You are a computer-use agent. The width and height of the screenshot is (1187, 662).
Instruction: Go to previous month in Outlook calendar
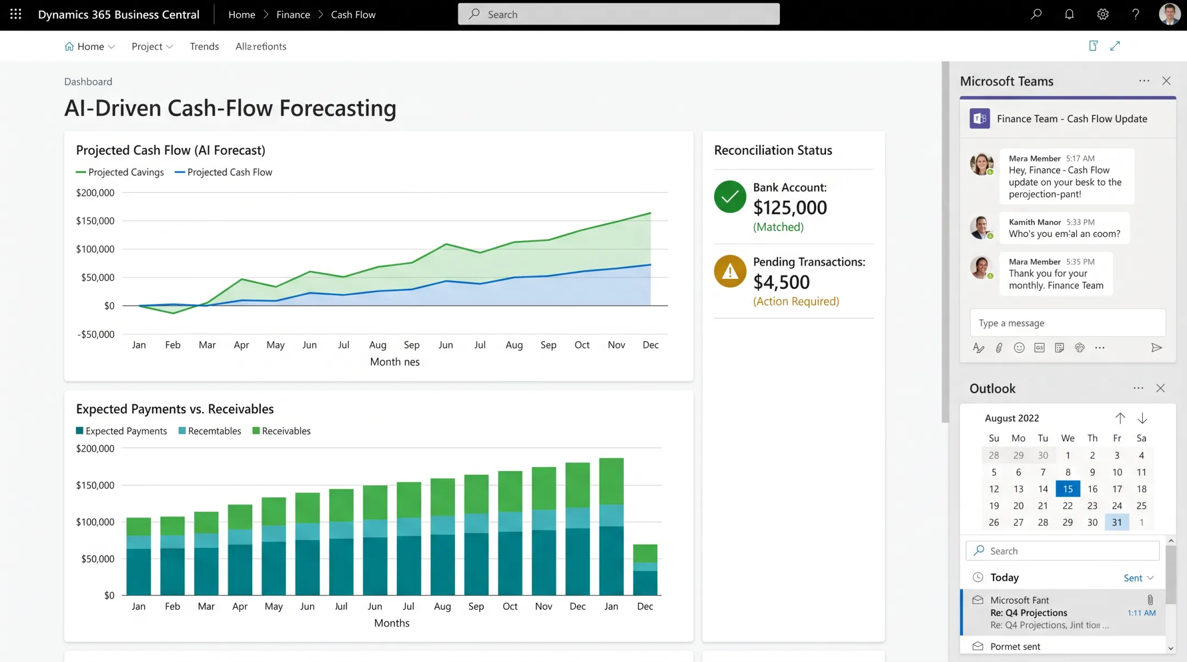[1120, 418]
